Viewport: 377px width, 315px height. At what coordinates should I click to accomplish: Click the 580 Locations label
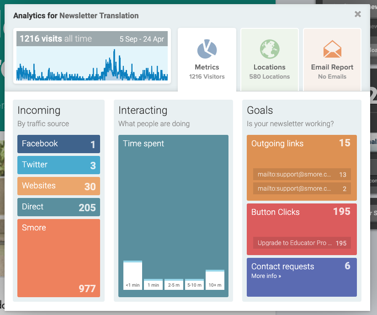coord(270,77)
